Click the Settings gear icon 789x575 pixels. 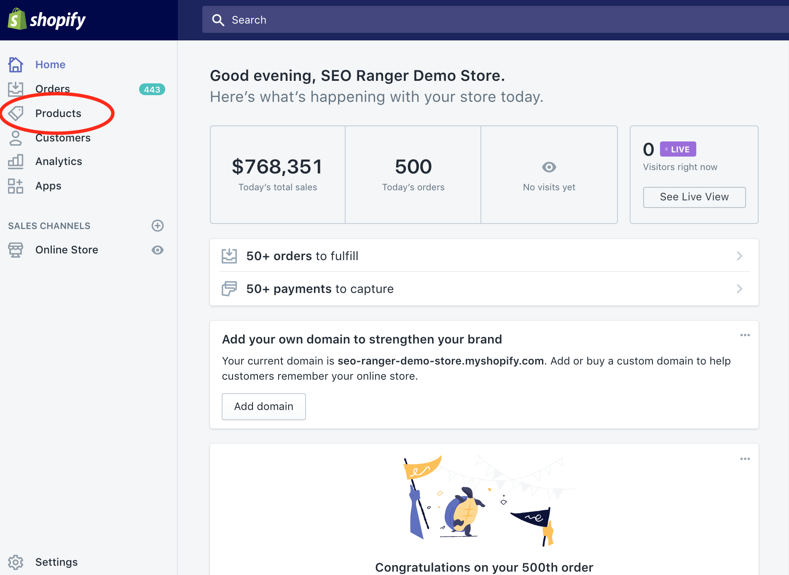[x=16, y=562]
